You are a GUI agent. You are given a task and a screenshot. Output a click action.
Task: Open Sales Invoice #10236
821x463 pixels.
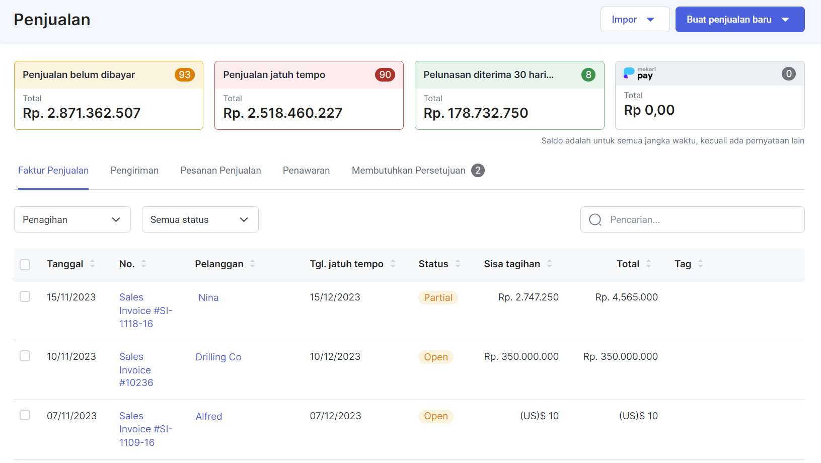(x=136, y=369)
